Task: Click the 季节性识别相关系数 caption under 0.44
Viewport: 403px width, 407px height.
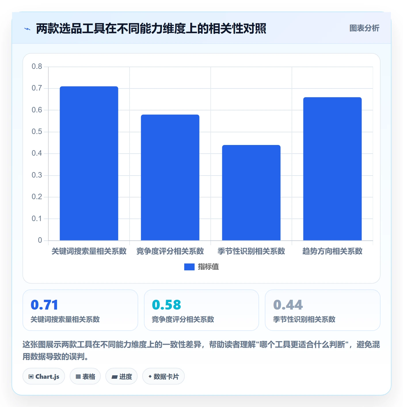Action: tap(304, 319)
